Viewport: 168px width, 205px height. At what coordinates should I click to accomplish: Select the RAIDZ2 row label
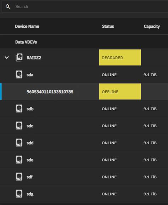click(x=34, y=58)
